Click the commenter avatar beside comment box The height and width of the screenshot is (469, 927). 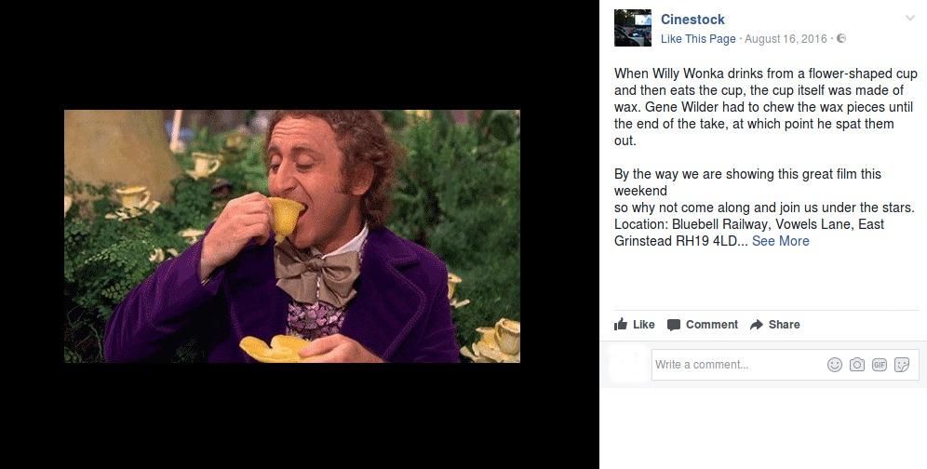pos(628,365)
